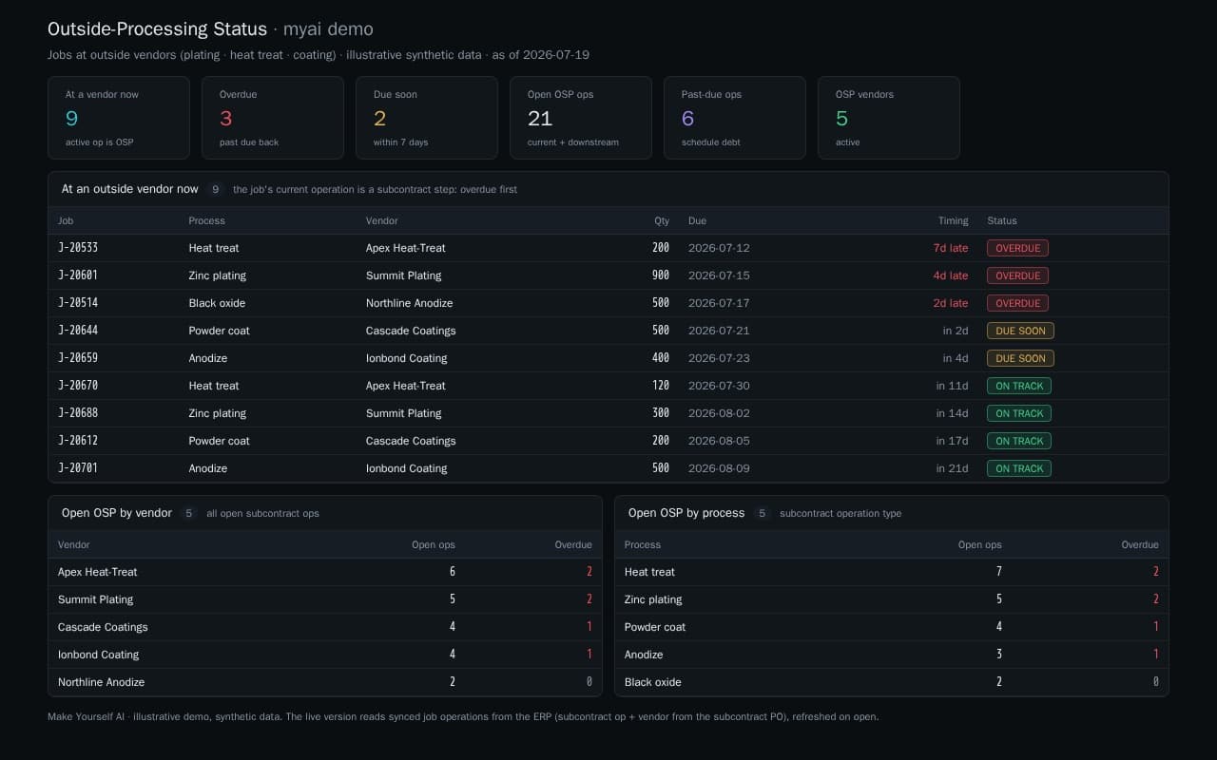Image resolution: width=1217 pixels, height=760 pixels.
Task: Click the OVERDUE badge for J-20533
Action: (1017, 248)
